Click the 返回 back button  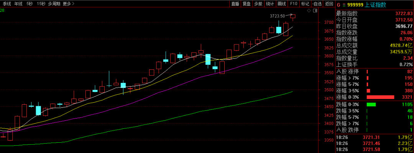click(x=329, y=4)
